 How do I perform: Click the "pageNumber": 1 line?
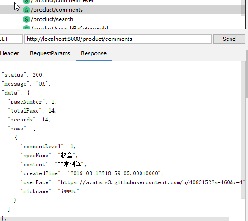tap(32, 102)
